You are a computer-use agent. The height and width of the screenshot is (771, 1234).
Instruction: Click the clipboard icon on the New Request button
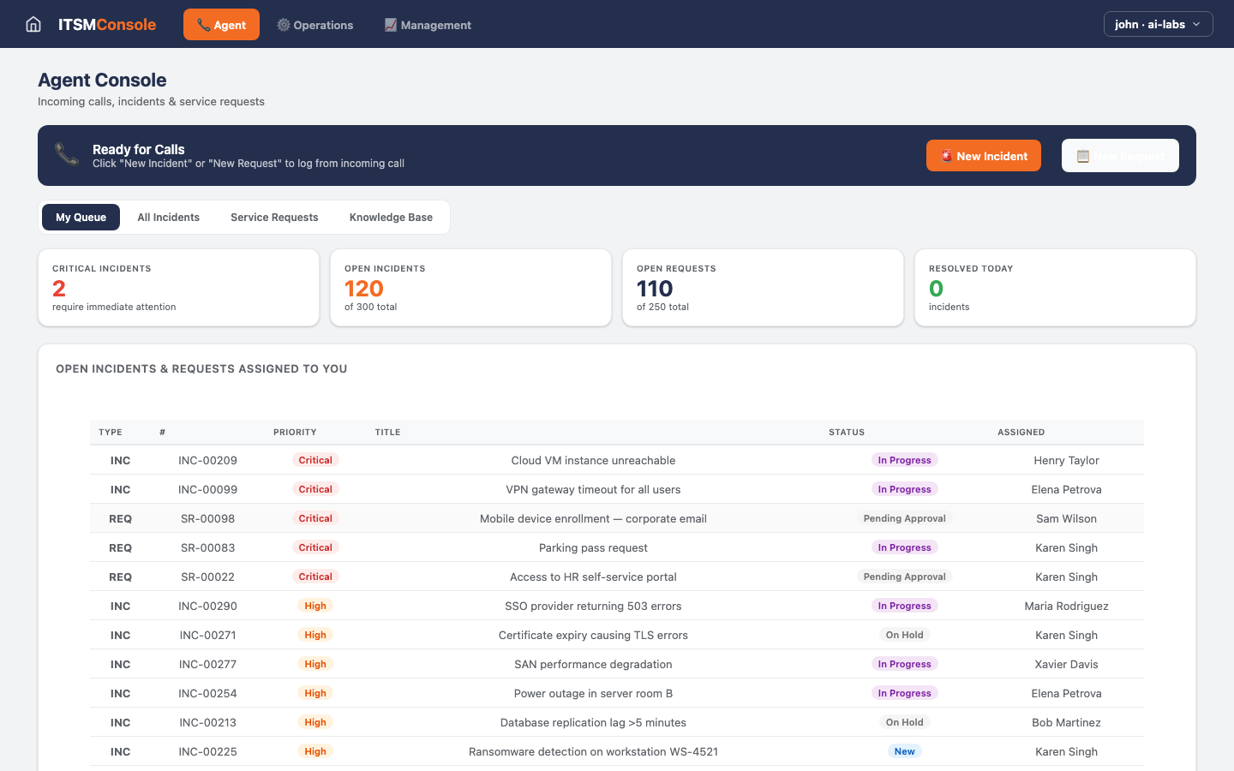(x=1083, y=155)
